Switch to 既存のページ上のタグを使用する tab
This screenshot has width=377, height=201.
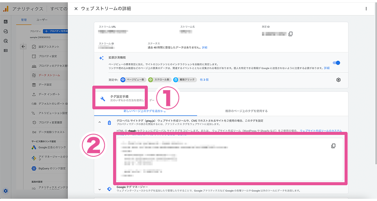(x=247, y=111)
